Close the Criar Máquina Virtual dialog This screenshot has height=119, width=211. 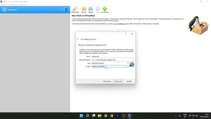tap(132, 34)
